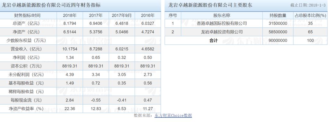
Task: Select the 2017年9月 column header
Action: (x=122, y=15)
